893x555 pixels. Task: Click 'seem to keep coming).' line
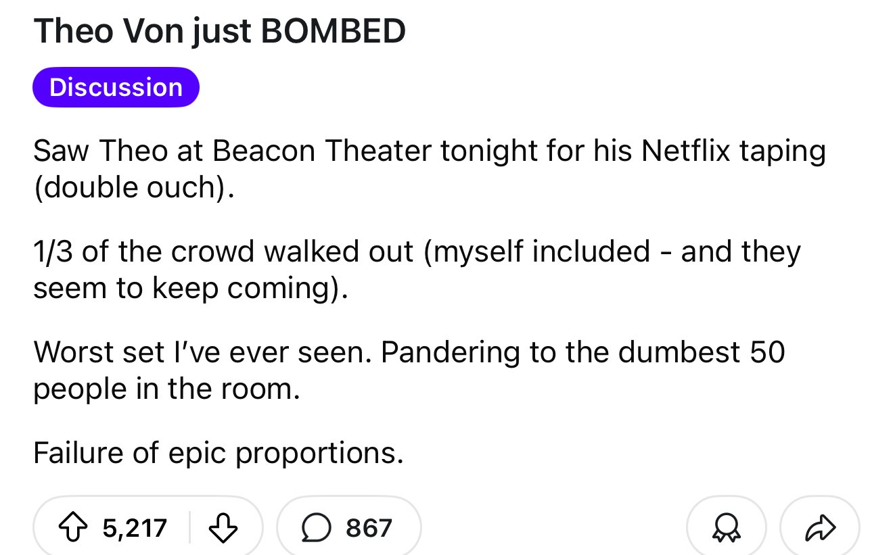[x=191, y=288]
